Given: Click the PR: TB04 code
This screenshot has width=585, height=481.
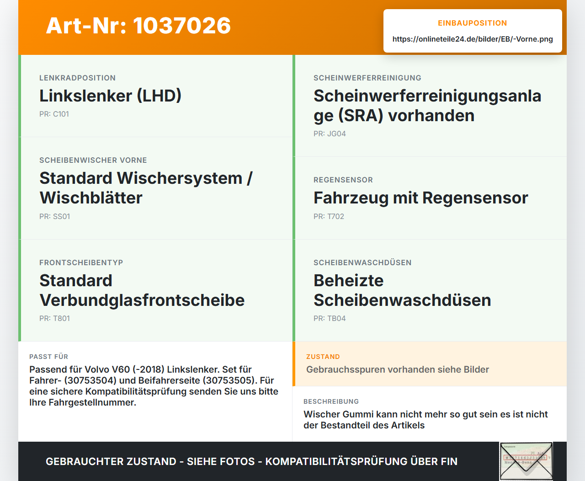Looking at the screenshot, I should coord(330,318).
